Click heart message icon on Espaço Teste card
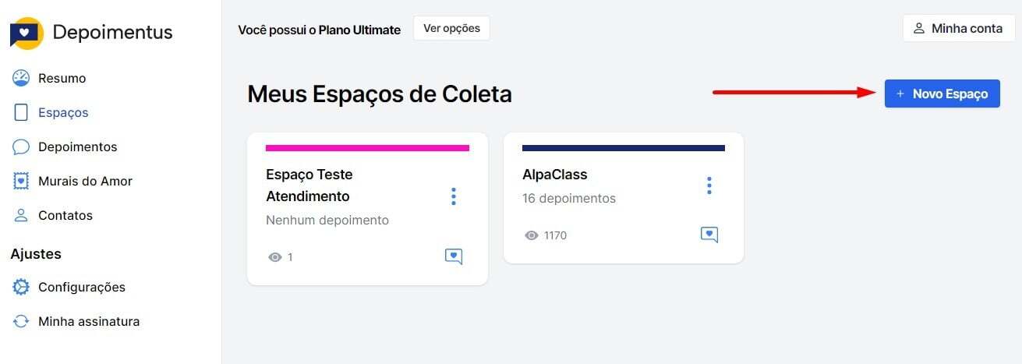Screen dimensions: 1022x364 coord(454,256)
